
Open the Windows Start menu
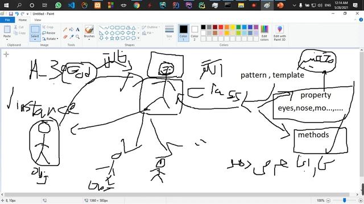click(x=6, y=5)
